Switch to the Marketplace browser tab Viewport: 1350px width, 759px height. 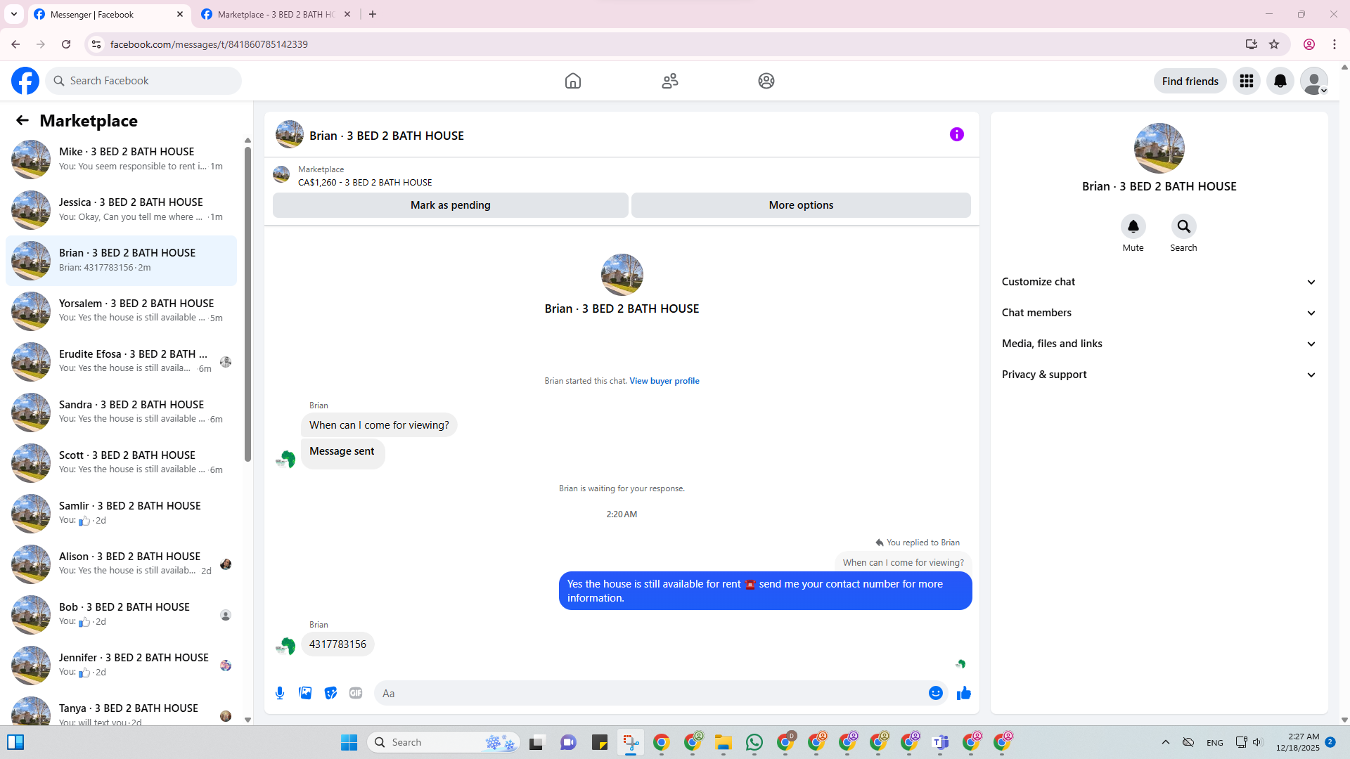click(x=275, y=14)
